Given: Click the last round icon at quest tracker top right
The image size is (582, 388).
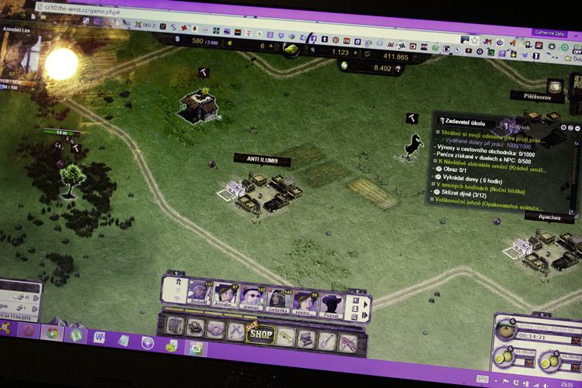Looking at the screenshot, I should tap(577, 129).
